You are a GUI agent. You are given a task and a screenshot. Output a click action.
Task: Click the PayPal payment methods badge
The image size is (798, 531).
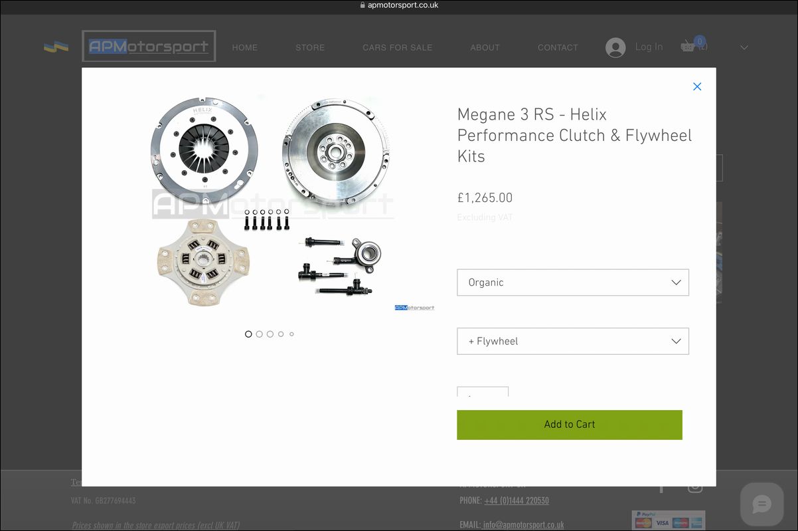(669, 520)
